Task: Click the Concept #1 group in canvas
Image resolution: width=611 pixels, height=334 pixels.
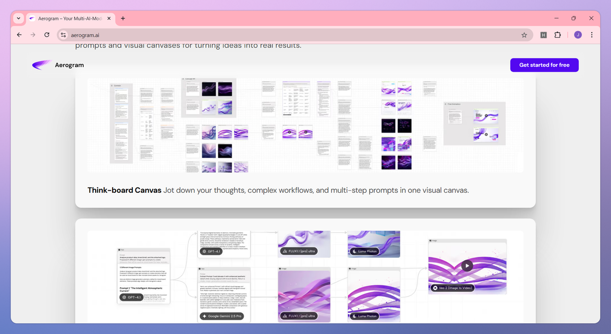Action: 208,98
